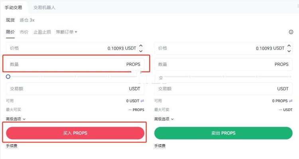Increase sell price with up arrow

(x=289, y=46)
